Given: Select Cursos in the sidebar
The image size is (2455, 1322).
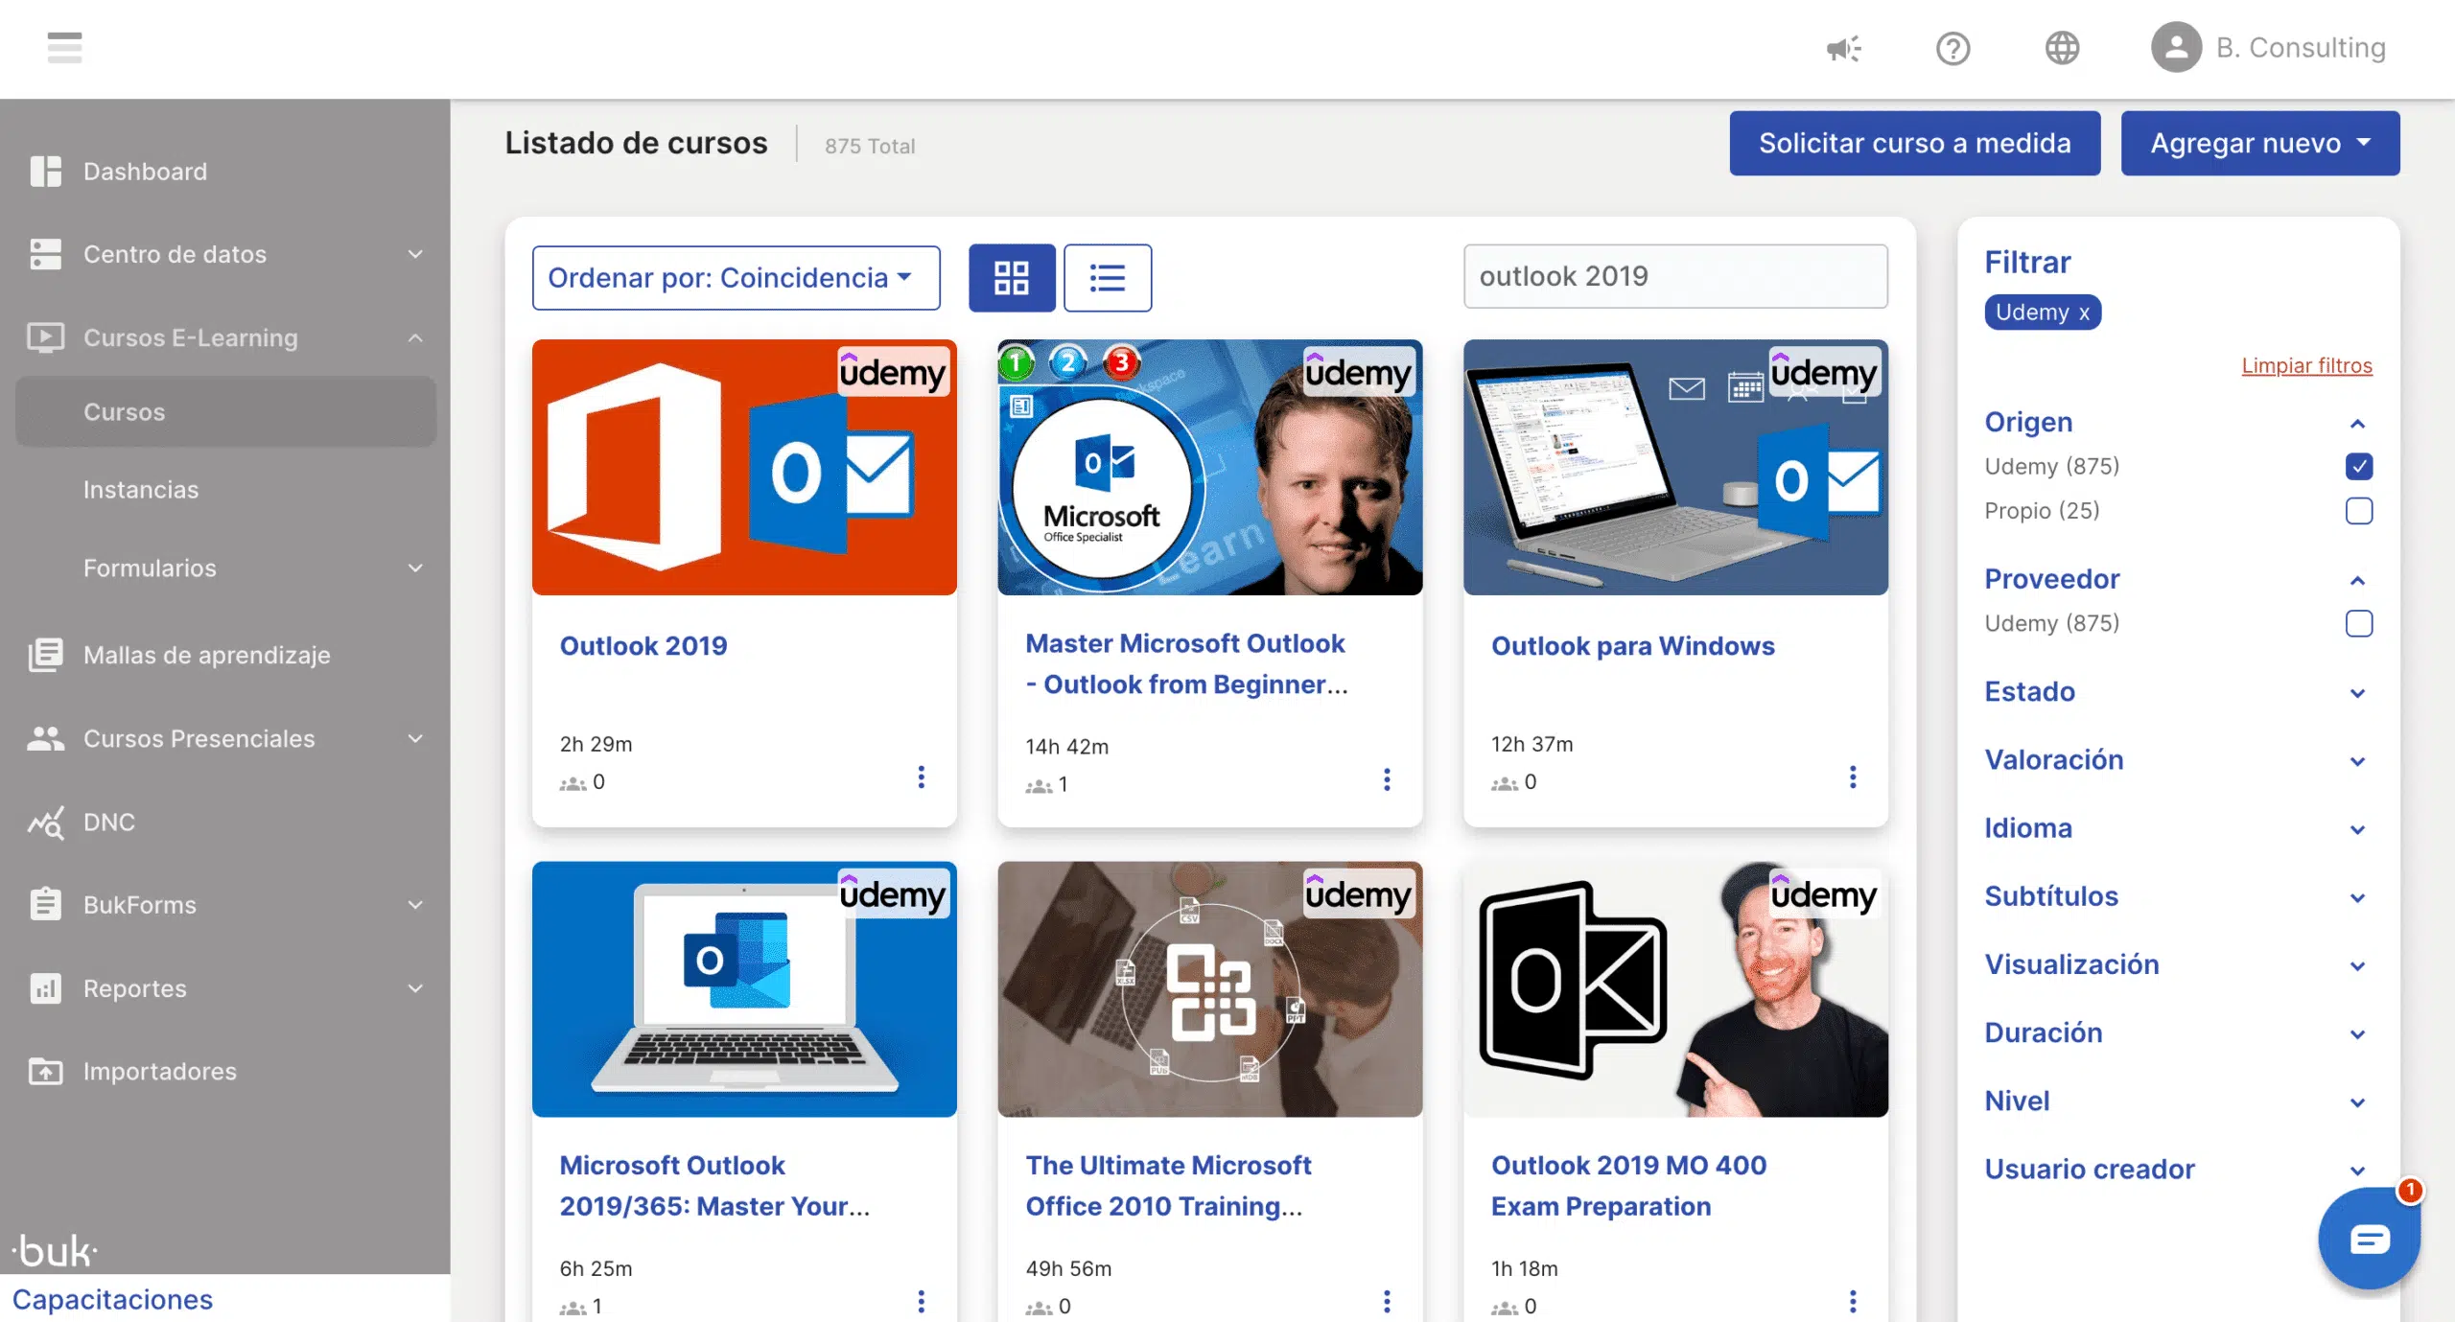Looking at the screenshot, I should pos(226,412).
